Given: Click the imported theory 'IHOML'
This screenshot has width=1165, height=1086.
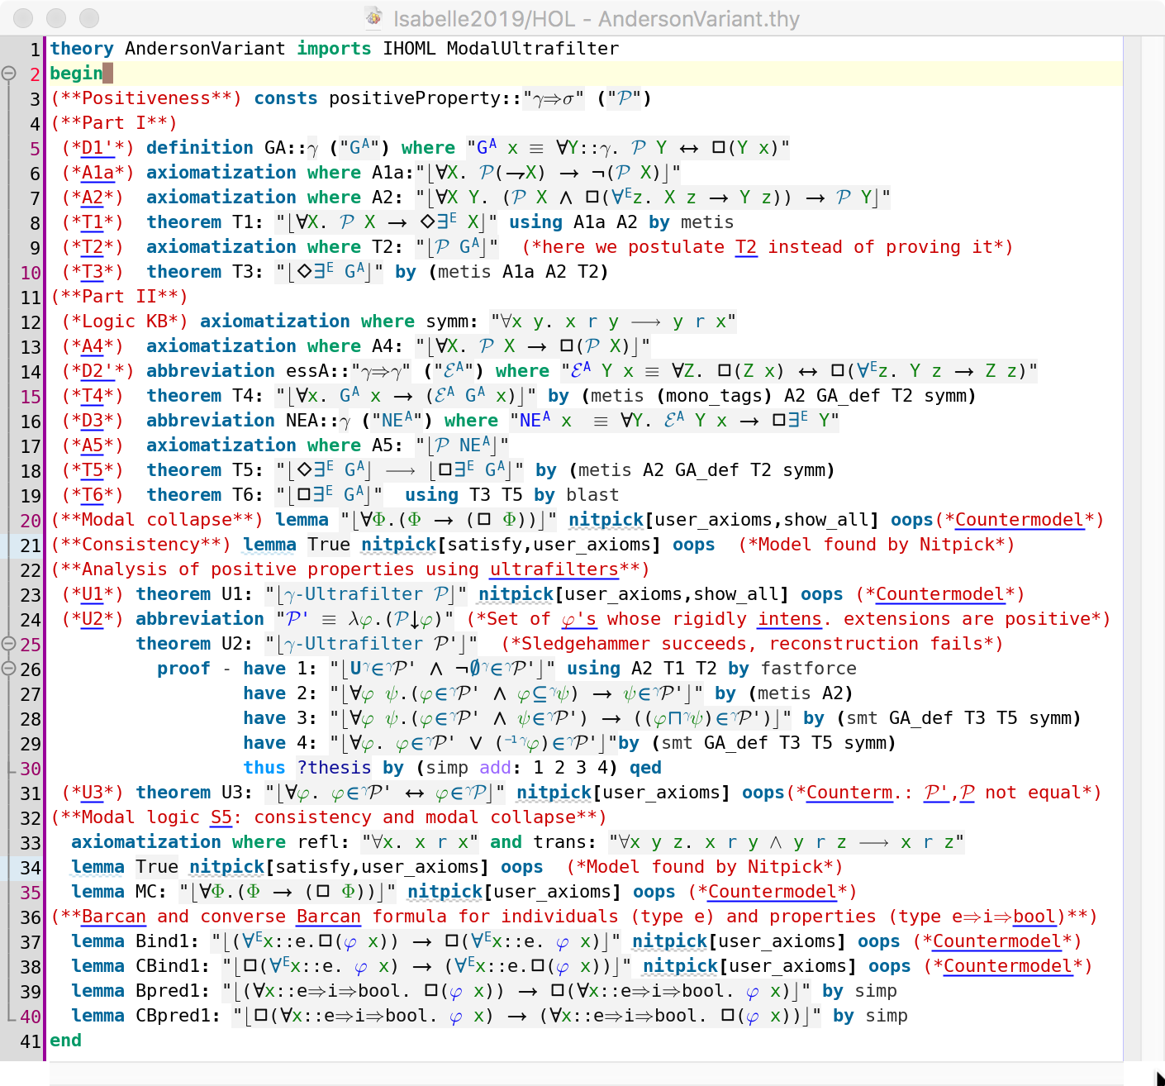Looking at the screenshot, I should point(409,49).
